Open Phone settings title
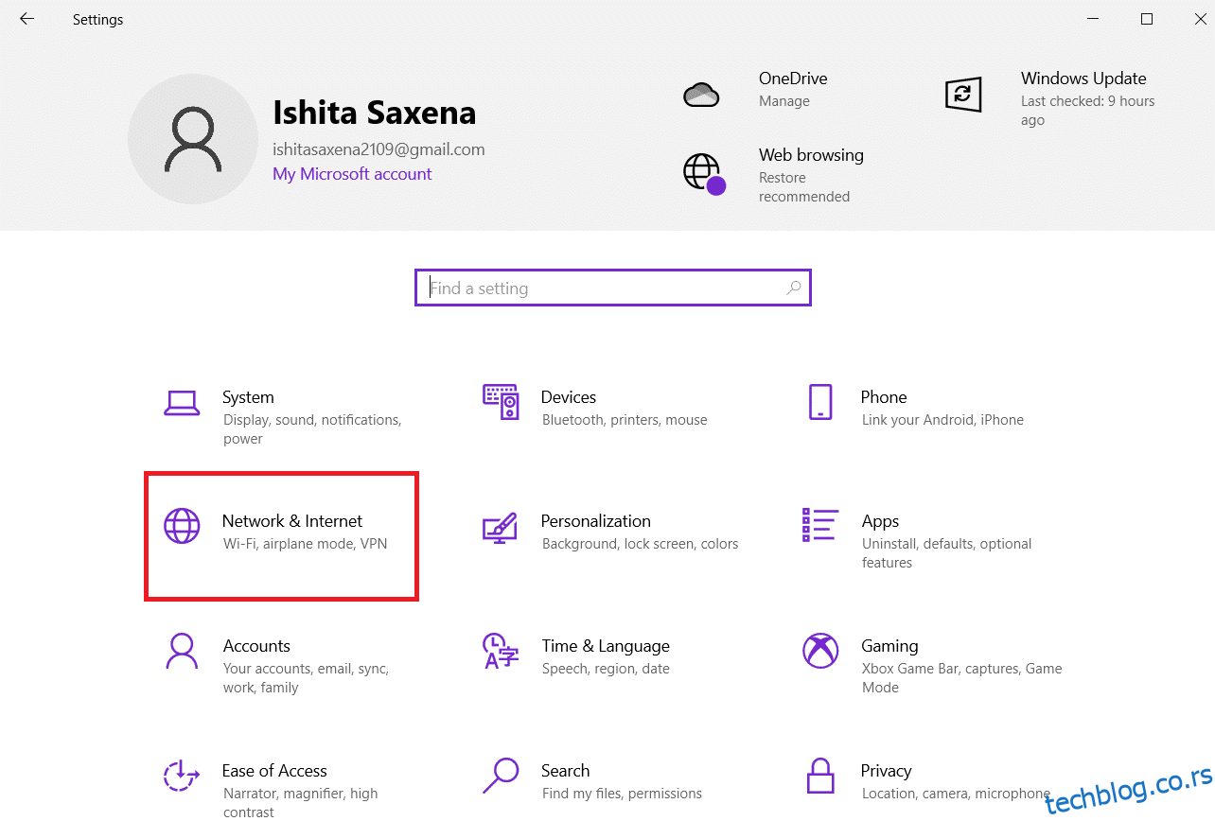Screen dimensions: 1215x821 884,397
